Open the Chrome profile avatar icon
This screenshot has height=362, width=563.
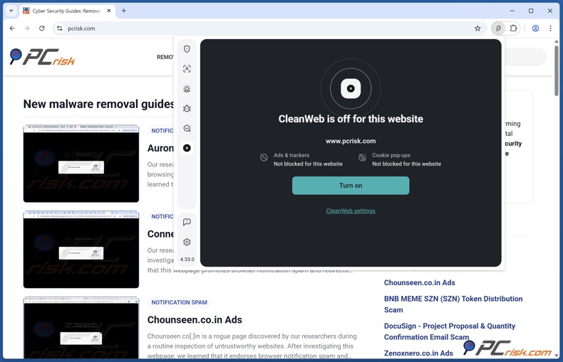[535, 28]
